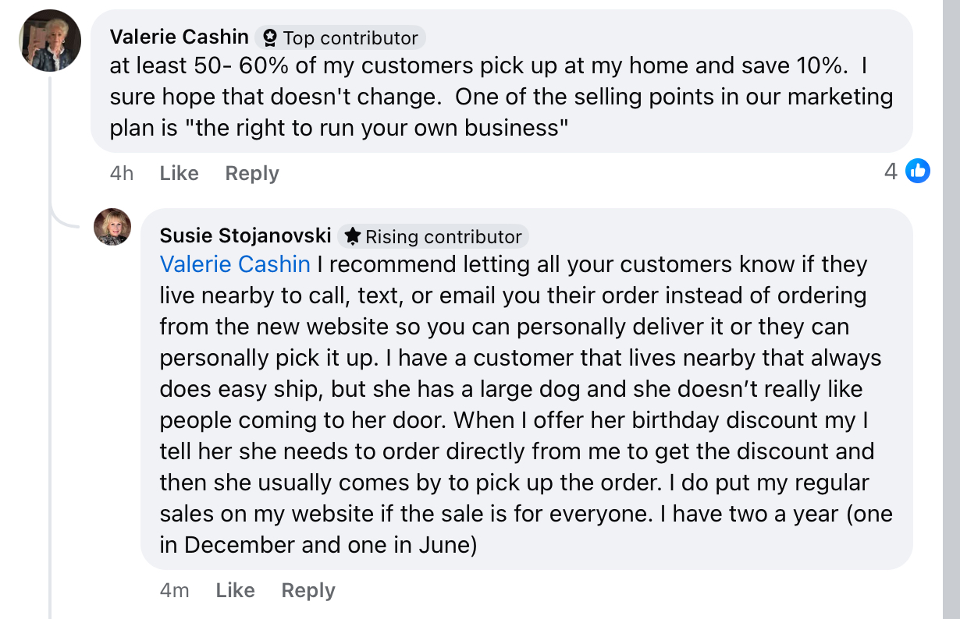Image resolution: width=960 pixels, height=619 pixels.
Task: Open Valerie Cashin's profile picture
Action: click(x=49, y=41)
